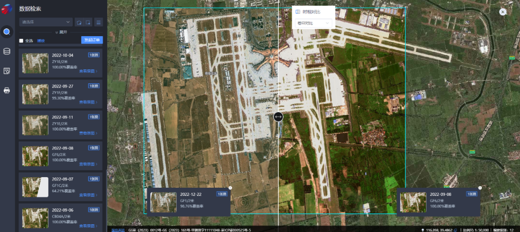Close the time comparison map view

click(503, 12)
